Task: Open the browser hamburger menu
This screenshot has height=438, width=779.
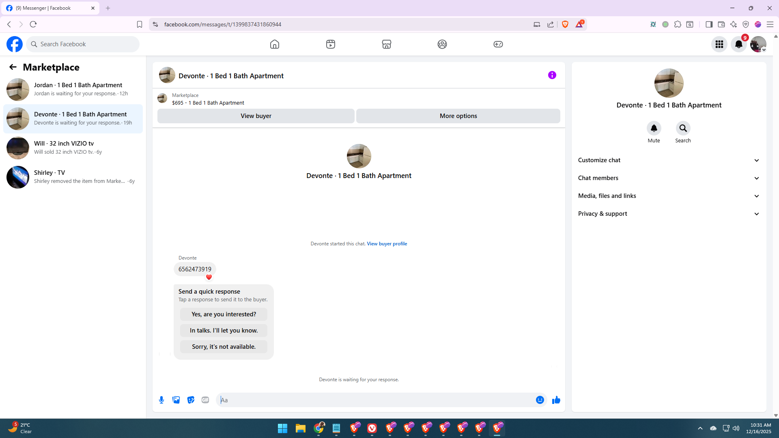Action: [770, 24]
